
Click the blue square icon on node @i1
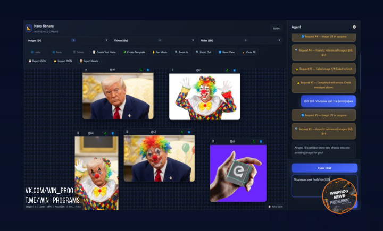tap(234, 70)
